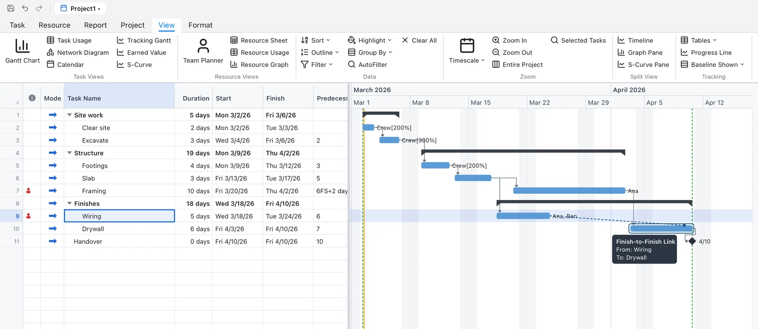Click the Handover task name
Screen dimensions: 758x329
click(88, 241)
